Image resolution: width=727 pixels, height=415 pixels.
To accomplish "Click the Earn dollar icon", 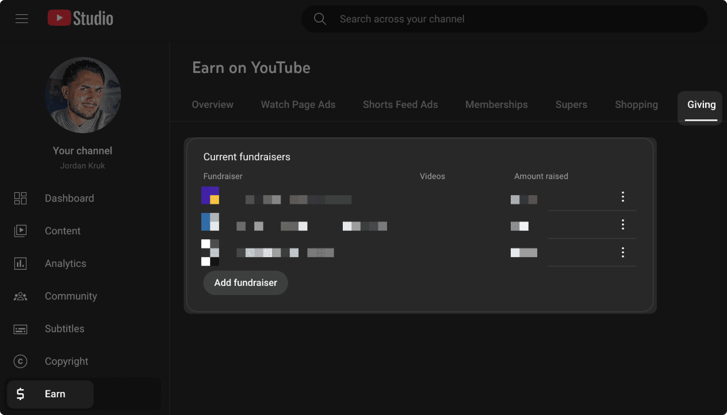I will coord(20,394).
